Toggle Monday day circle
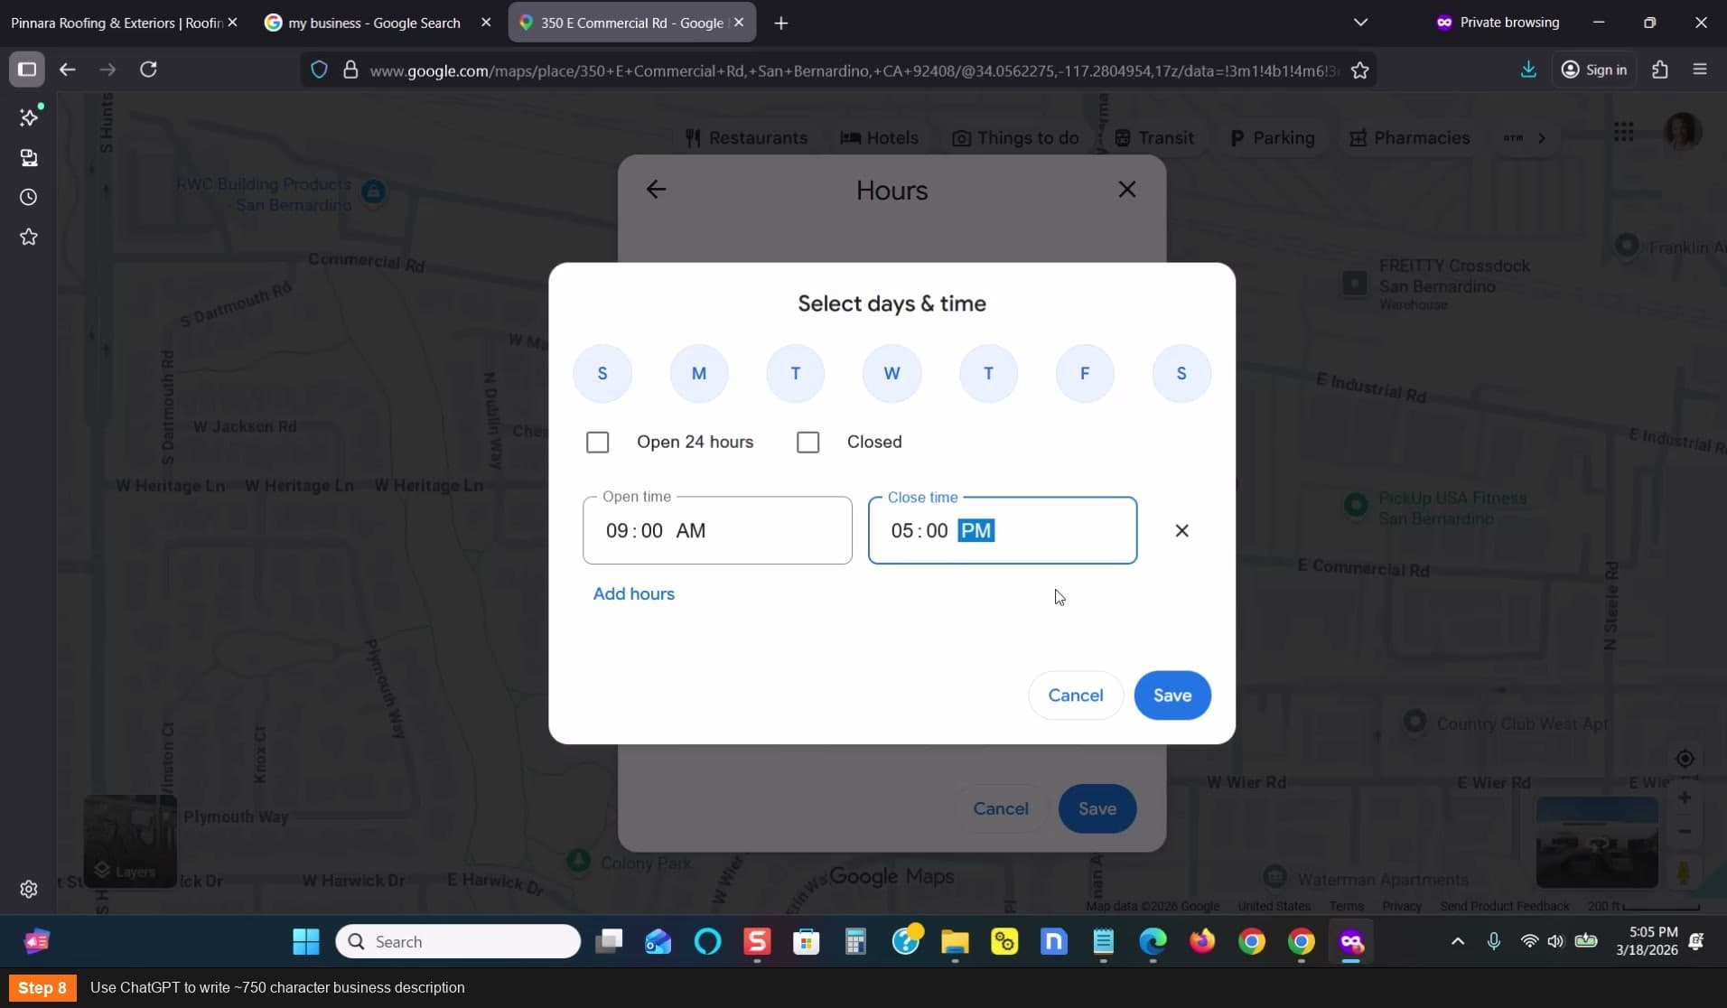 pos(699,373)
